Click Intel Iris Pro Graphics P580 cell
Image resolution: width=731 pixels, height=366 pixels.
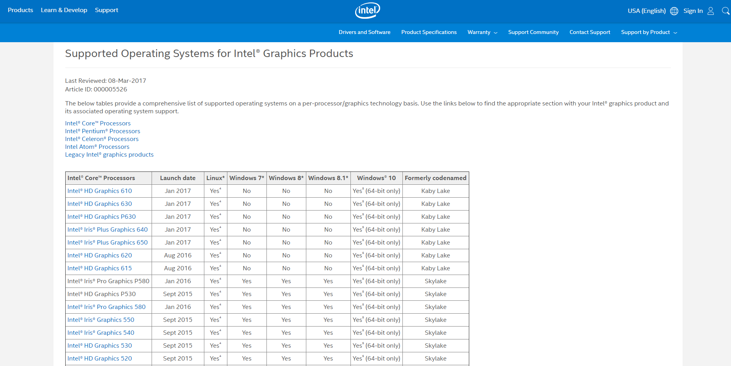[109, 281]
